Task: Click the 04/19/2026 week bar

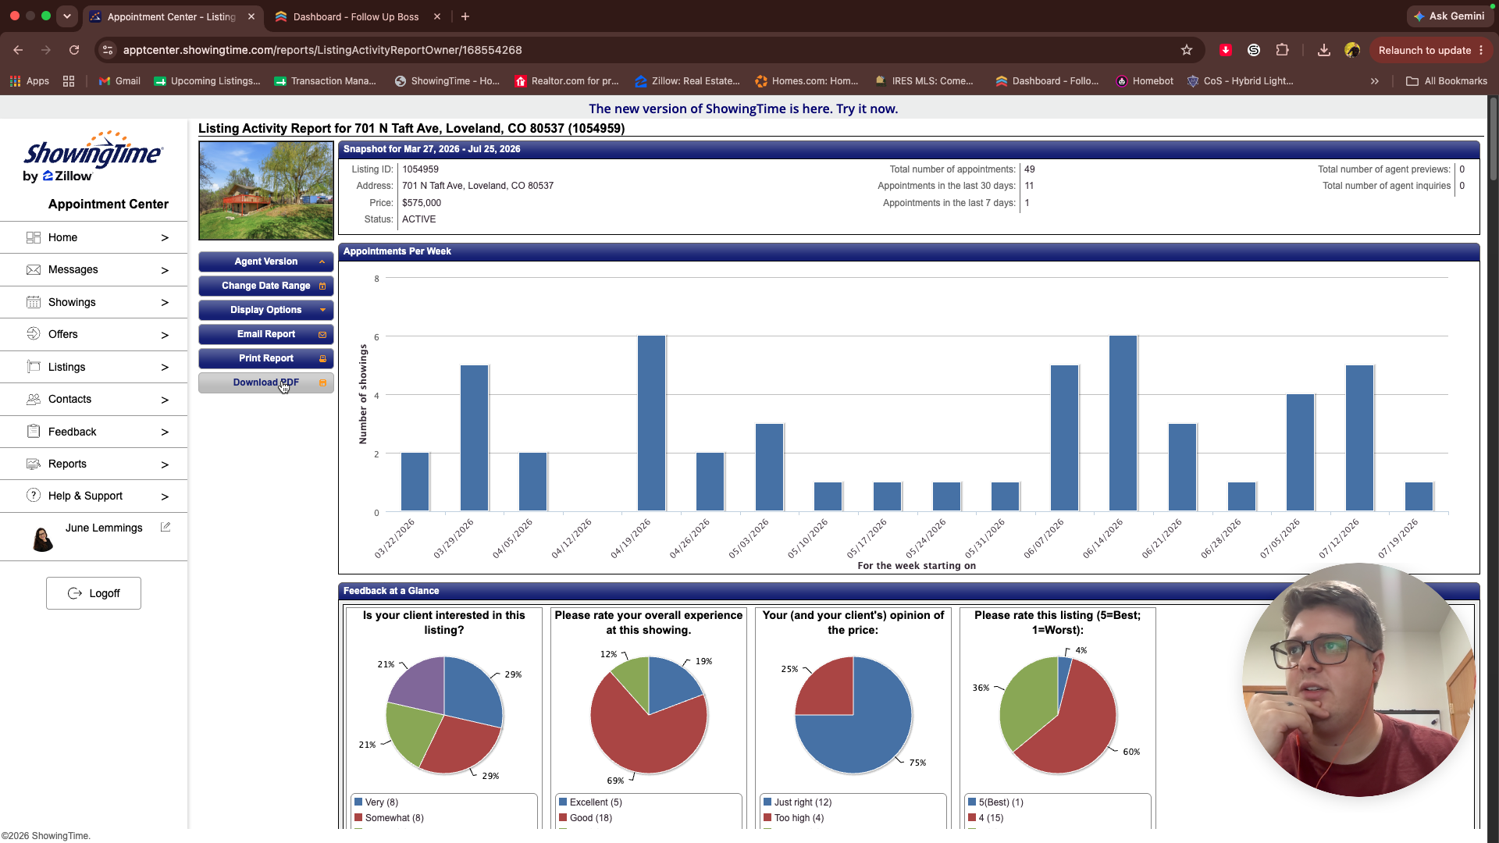Action: click(x=652, y=424)
